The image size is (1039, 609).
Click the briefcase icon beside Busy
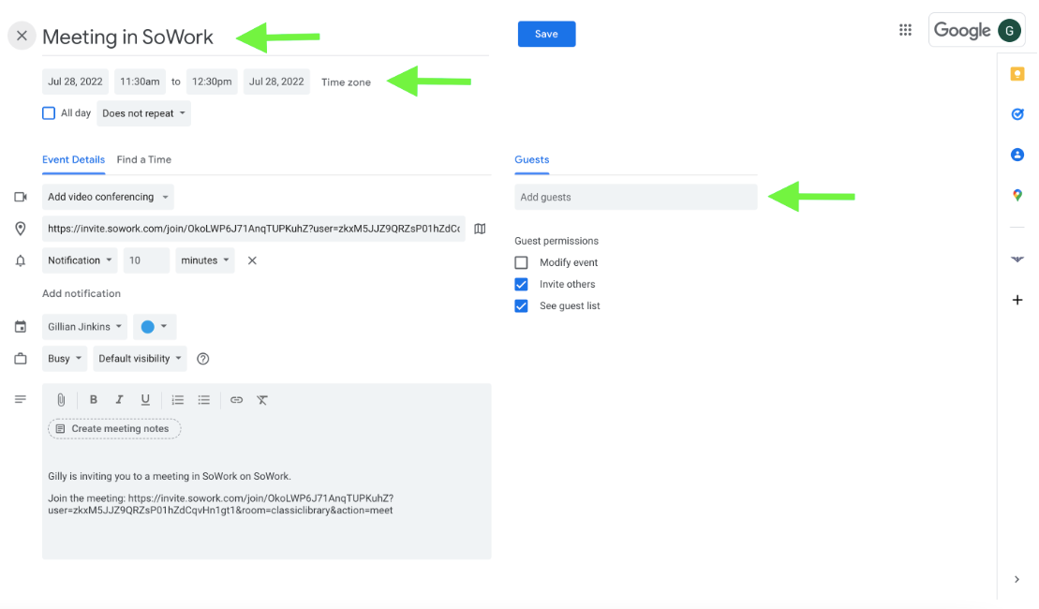(21, 359)
